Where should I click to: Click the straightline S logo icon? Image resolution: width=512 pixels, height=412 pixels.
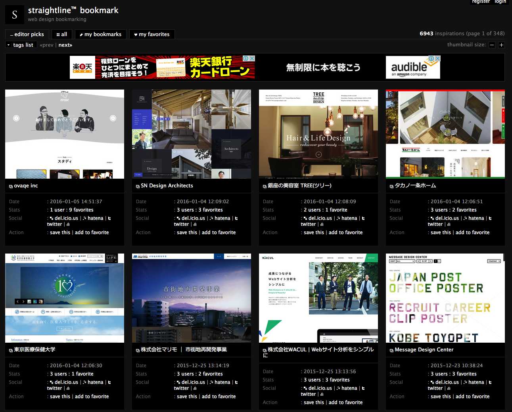(15, 15)
